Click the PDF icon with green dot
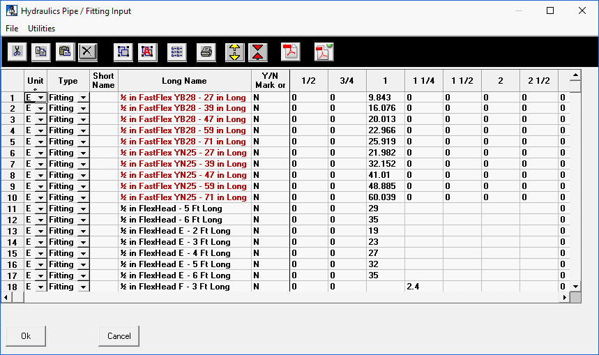The image size is (599, 355). [x=324, y=52]
